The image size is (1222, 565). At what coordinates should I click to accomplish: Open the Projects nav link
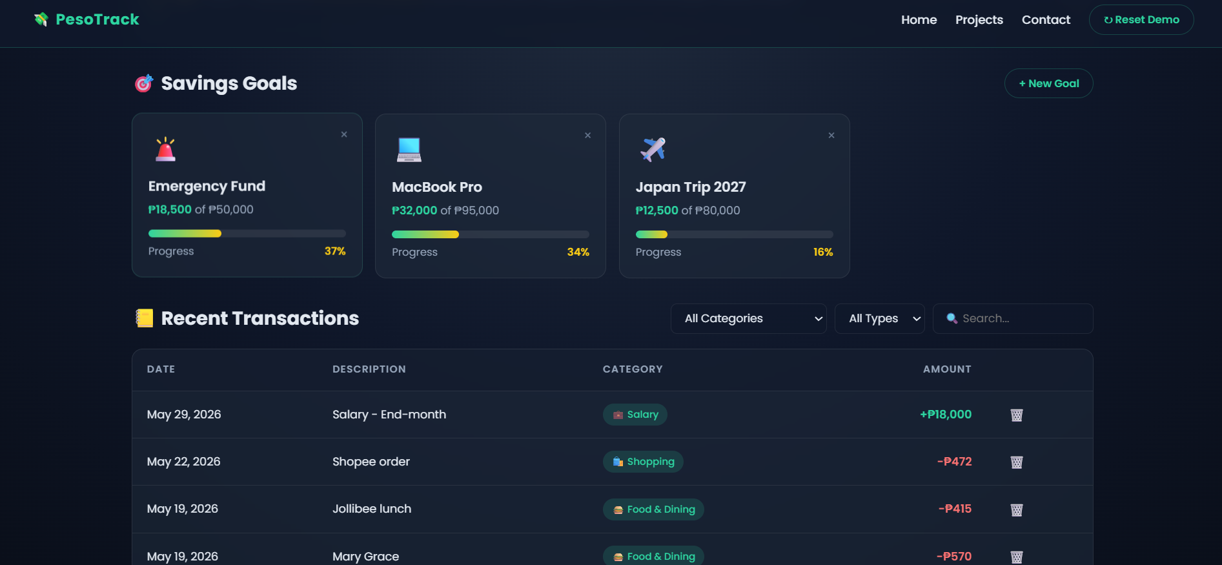tap(979, 20)
